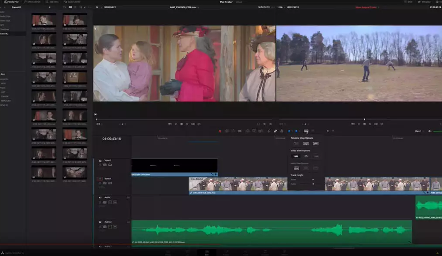Open the Edit Index panel
Image resolution: width=442 pixels, height=256 pixels.
52,2
